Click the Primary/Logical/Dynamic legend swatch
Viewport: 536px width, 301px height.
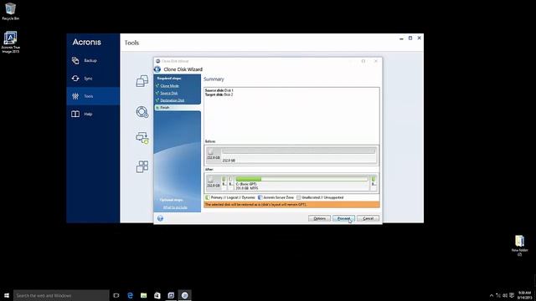[207, 197]
